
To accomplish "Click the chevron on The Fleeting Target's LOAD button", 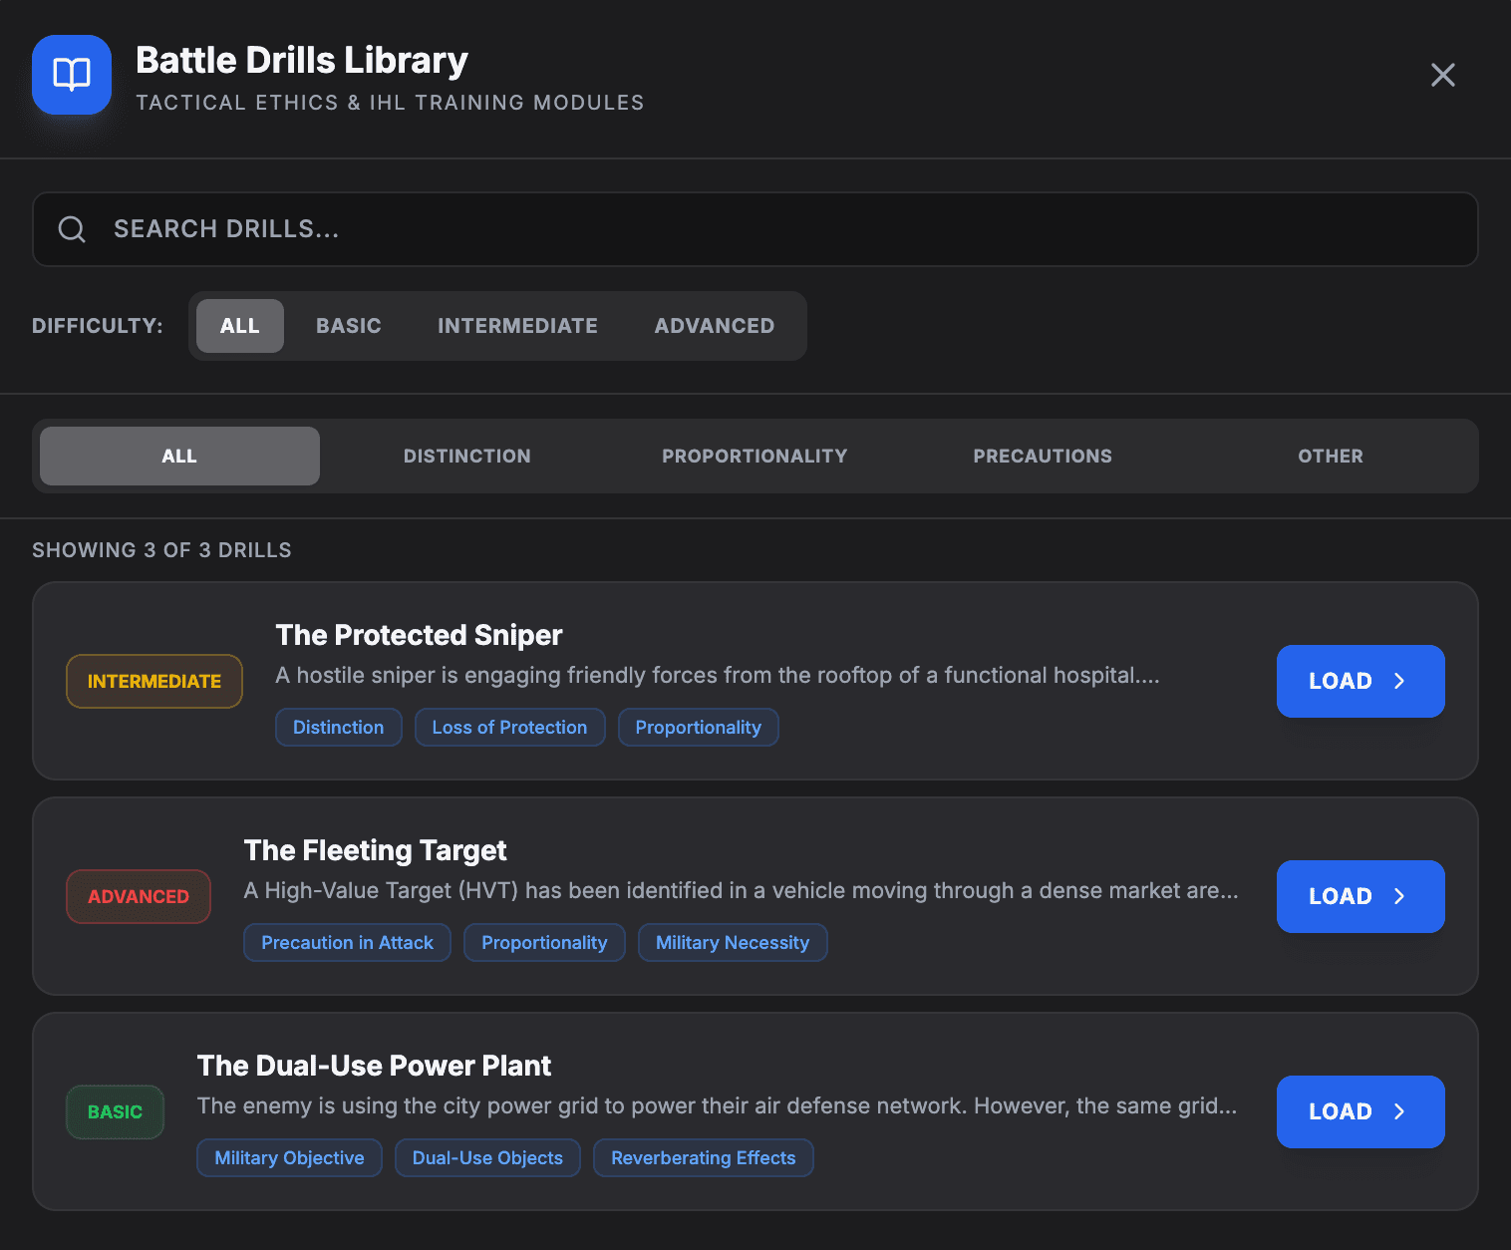I will (1401, 896).
